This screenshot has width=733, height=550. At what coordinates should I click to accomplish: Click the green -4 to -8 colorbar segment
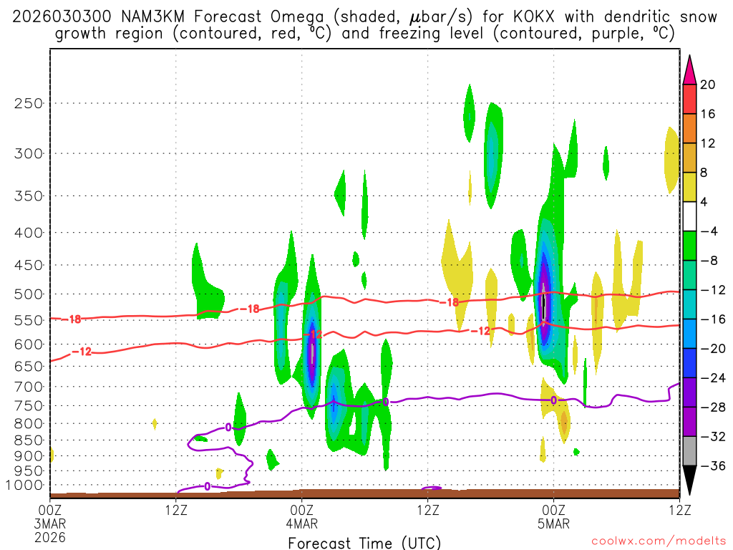[x=689, y=246]
